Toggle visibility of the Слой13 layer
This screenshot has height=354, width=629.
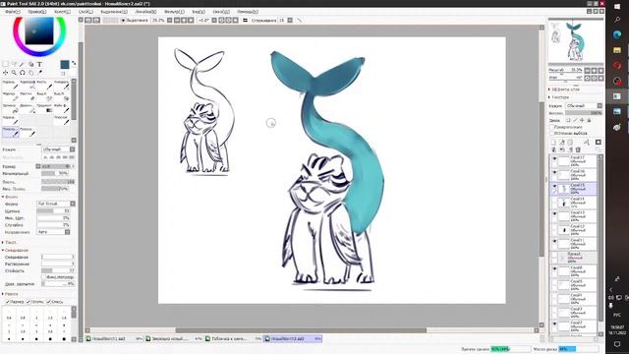(554, 214)
